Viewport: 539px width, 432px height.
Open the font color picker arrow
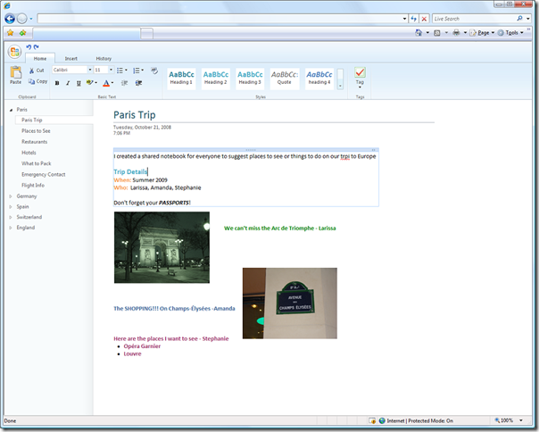click(x=112, y=83)
